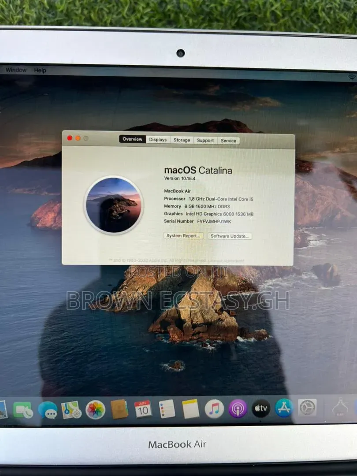Click serial number FVFVJMHPJ1WK
The width and height of the screenshot is (357, 476).
214,222
